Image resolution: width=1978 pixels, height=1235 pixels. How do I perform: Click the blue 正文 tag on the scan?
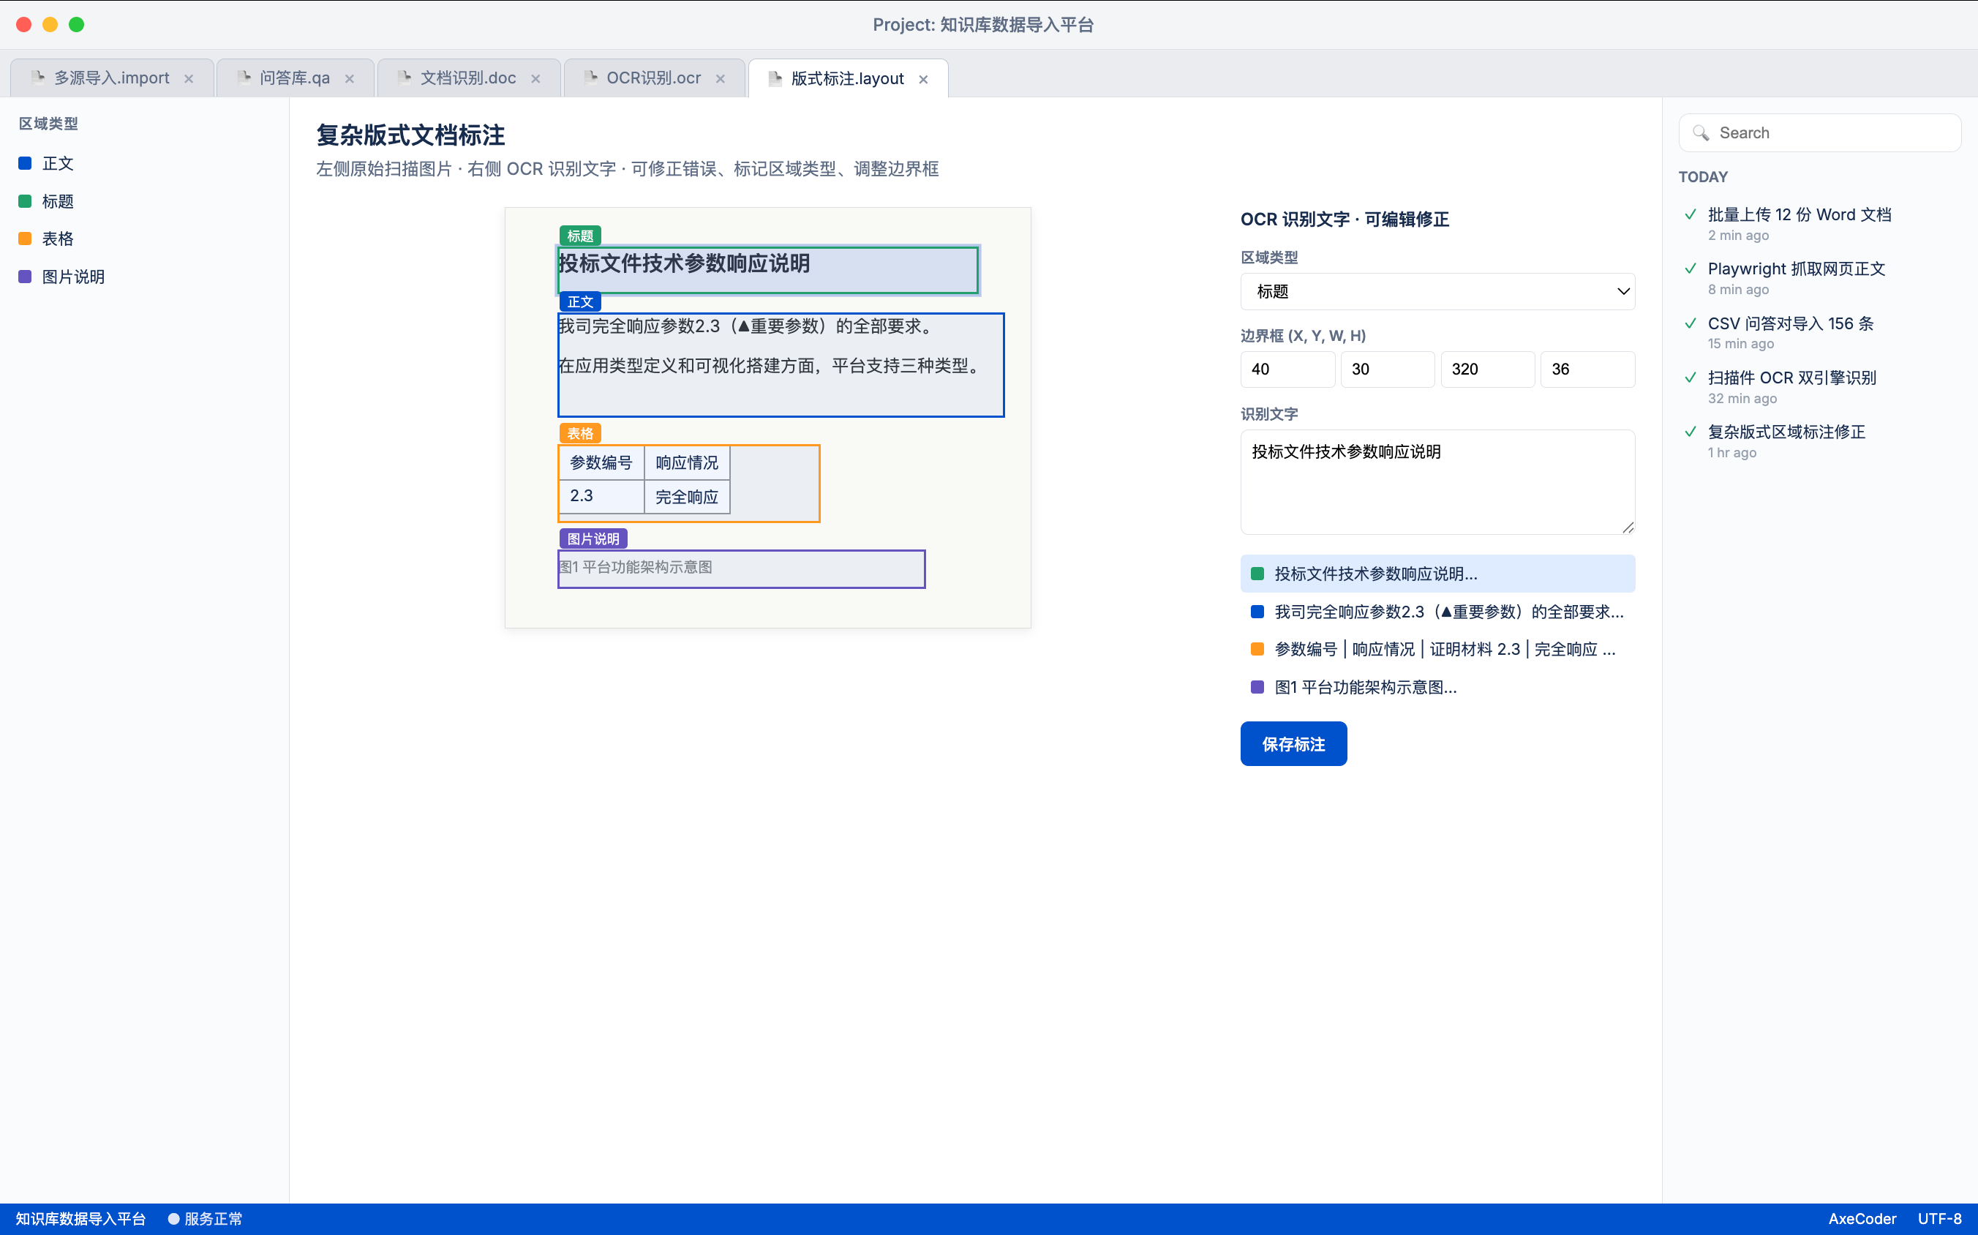coord(581,302)
